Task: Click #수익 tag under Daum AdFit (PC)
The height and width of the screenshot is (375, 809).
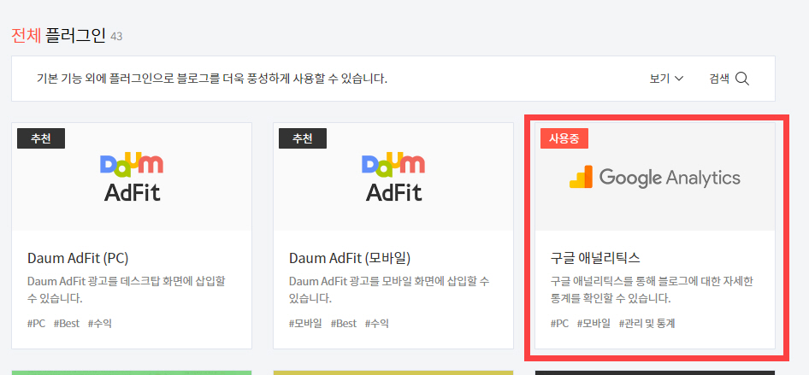Action: coord(99,324)
